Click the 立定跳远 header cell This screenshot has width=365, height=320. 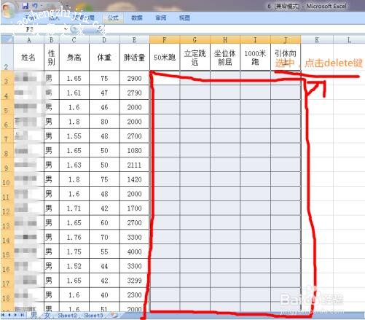(195, 58)
